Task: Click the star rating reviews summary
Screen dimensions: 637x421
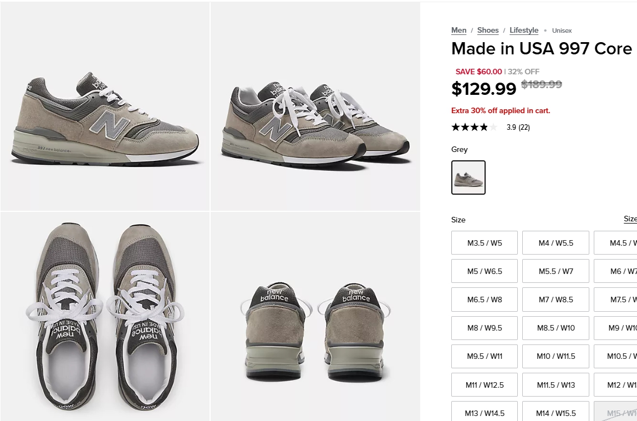Action: [490, 128]
